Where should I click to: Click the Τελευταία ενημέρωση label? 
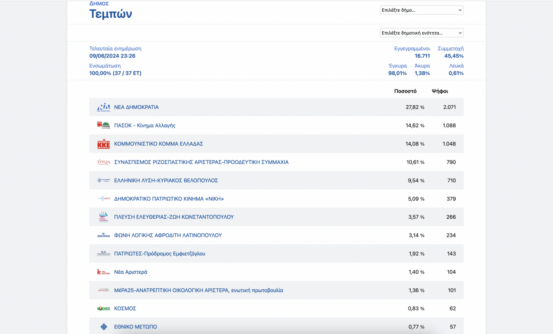[115, 49]
